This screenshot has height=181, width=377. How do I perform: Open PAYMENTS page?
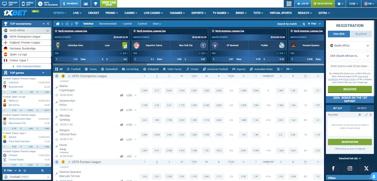click(70, 4)
